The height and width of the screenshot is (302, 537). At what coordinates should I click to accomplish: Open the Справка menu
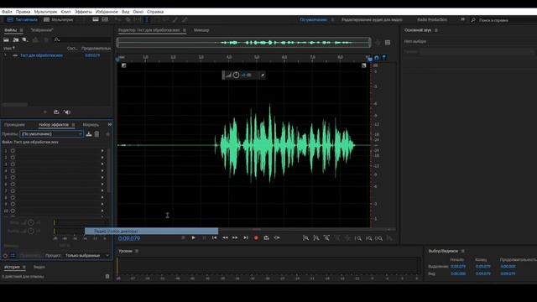155,12
